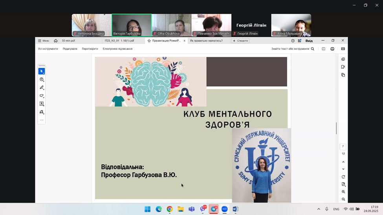Go to previous page with up chevron
The image size is (383, 215).
(x=343, y=162)
